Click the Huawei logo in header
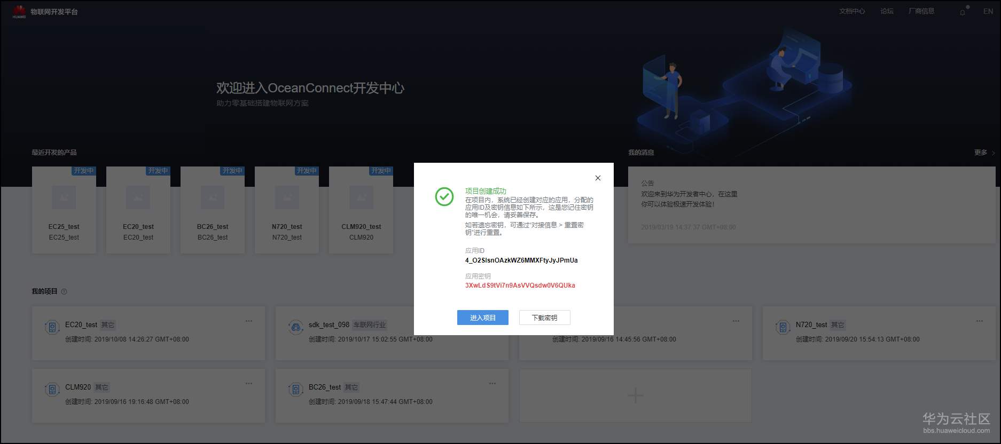This screenshot has width=1001, height=444. tap(19, 12)
